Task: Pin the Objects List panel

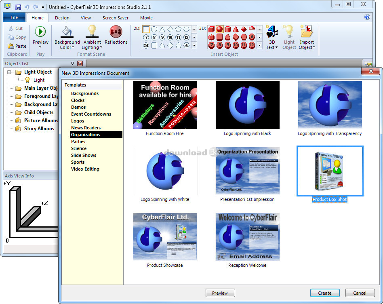Action: click(x=72, y=63)
